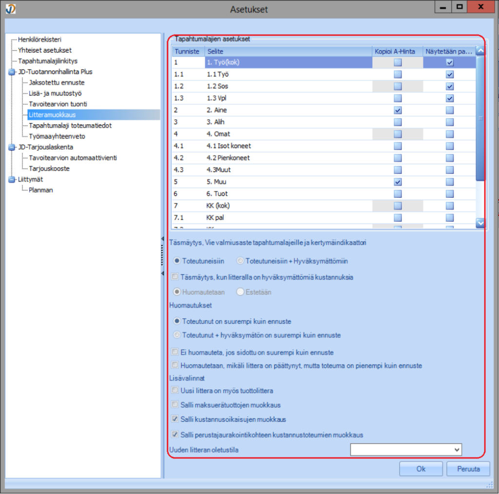
Task: Uncheck Näytetään for 1.1 Työ row
Action: click(449, 75)
